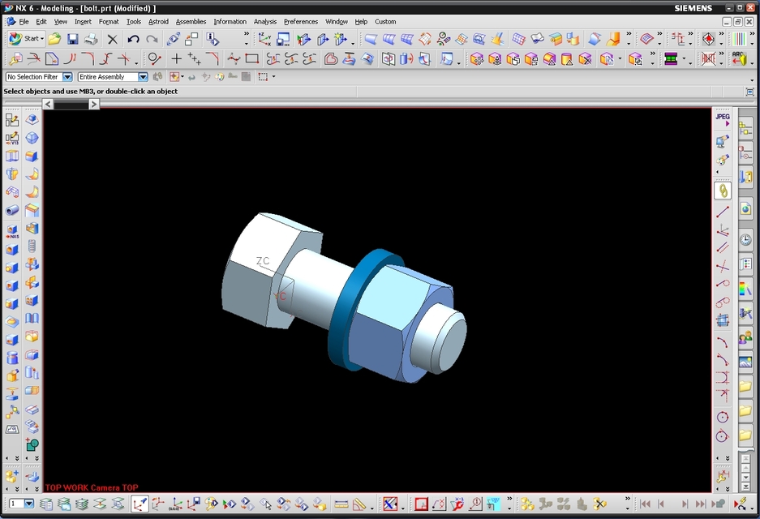Open the Analysis menu
The width and height of the screenshot is (760, 519).
pos(265,22)
